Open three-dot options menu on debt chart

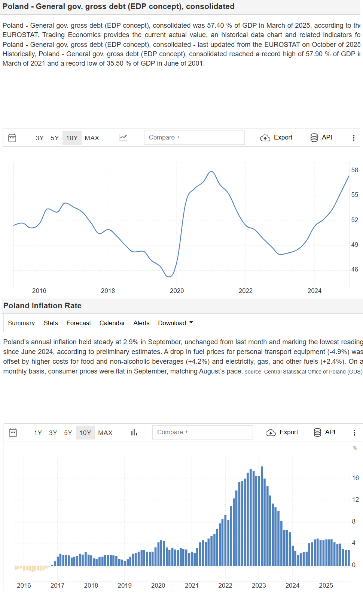pos(353,138)
